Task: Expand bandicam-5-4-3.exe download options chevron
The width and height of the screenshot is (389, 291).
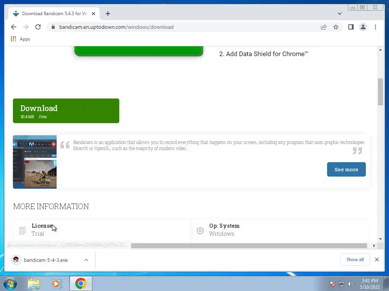Action: [x=86, y=260]
